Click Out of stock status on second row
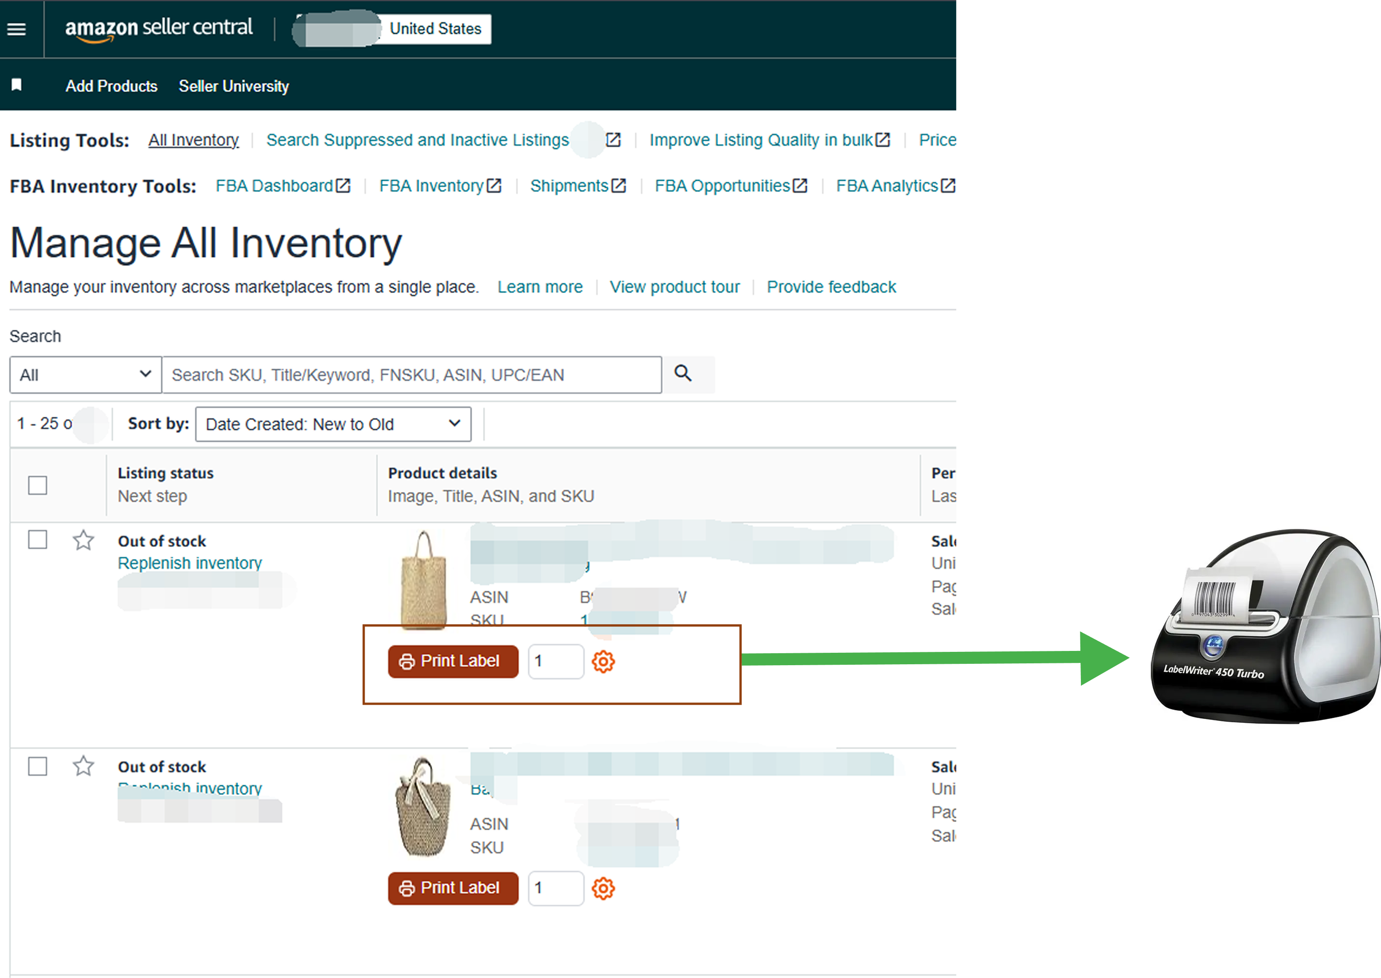Screen dimensions: 1381x978 click(162, 767)
